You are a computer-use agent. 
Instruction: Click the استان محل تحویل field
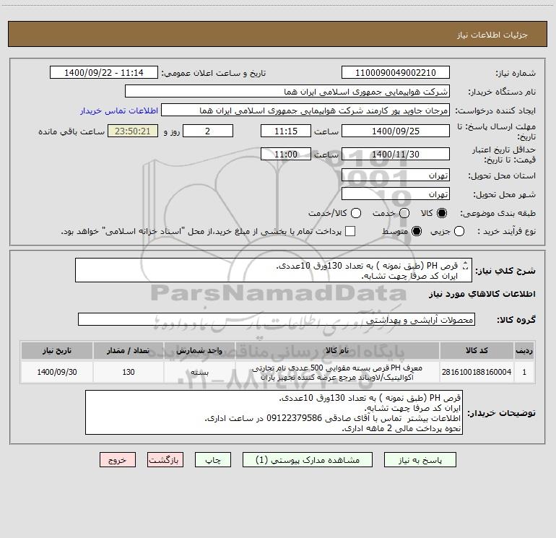[x=396, y=175]
